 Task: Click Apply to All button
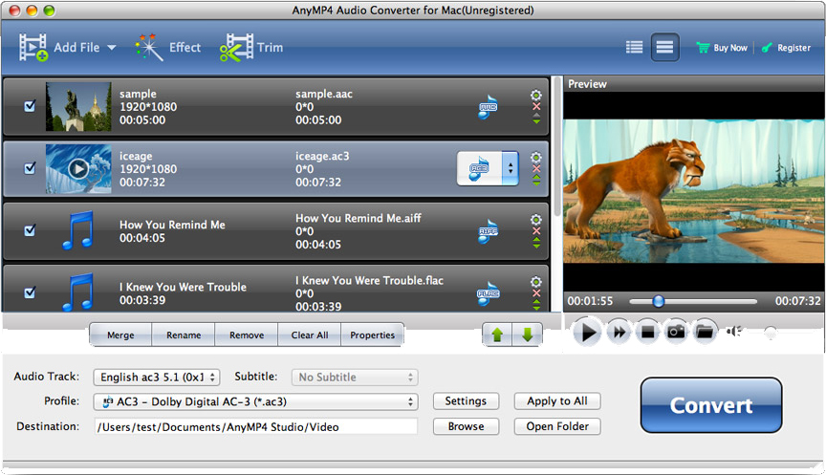click(x=557, y=401)
